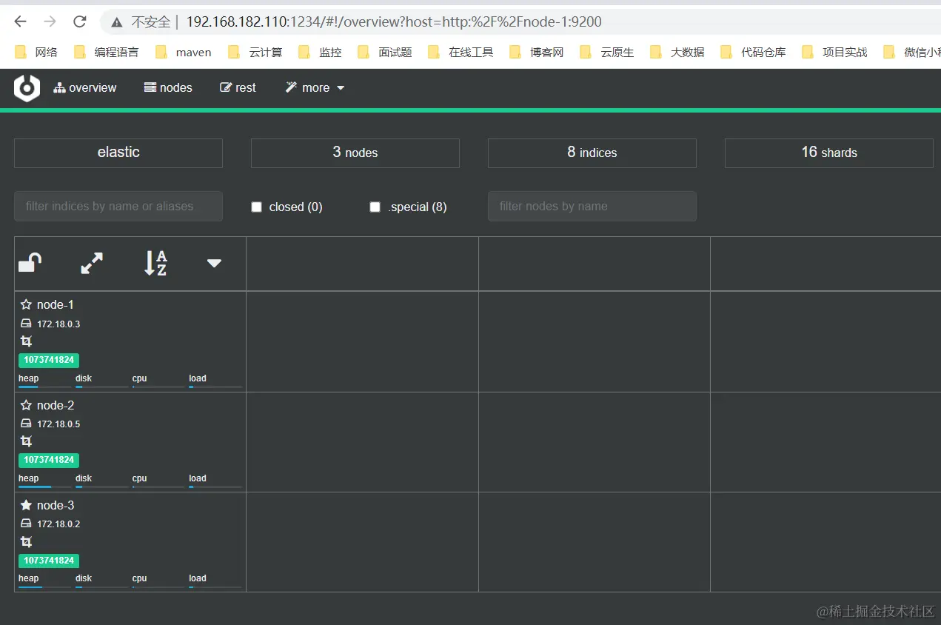Click the star icon beside node-2
The height and width of the screenshot is (625, 941).
pyautogui.click(x=26, y=405)
